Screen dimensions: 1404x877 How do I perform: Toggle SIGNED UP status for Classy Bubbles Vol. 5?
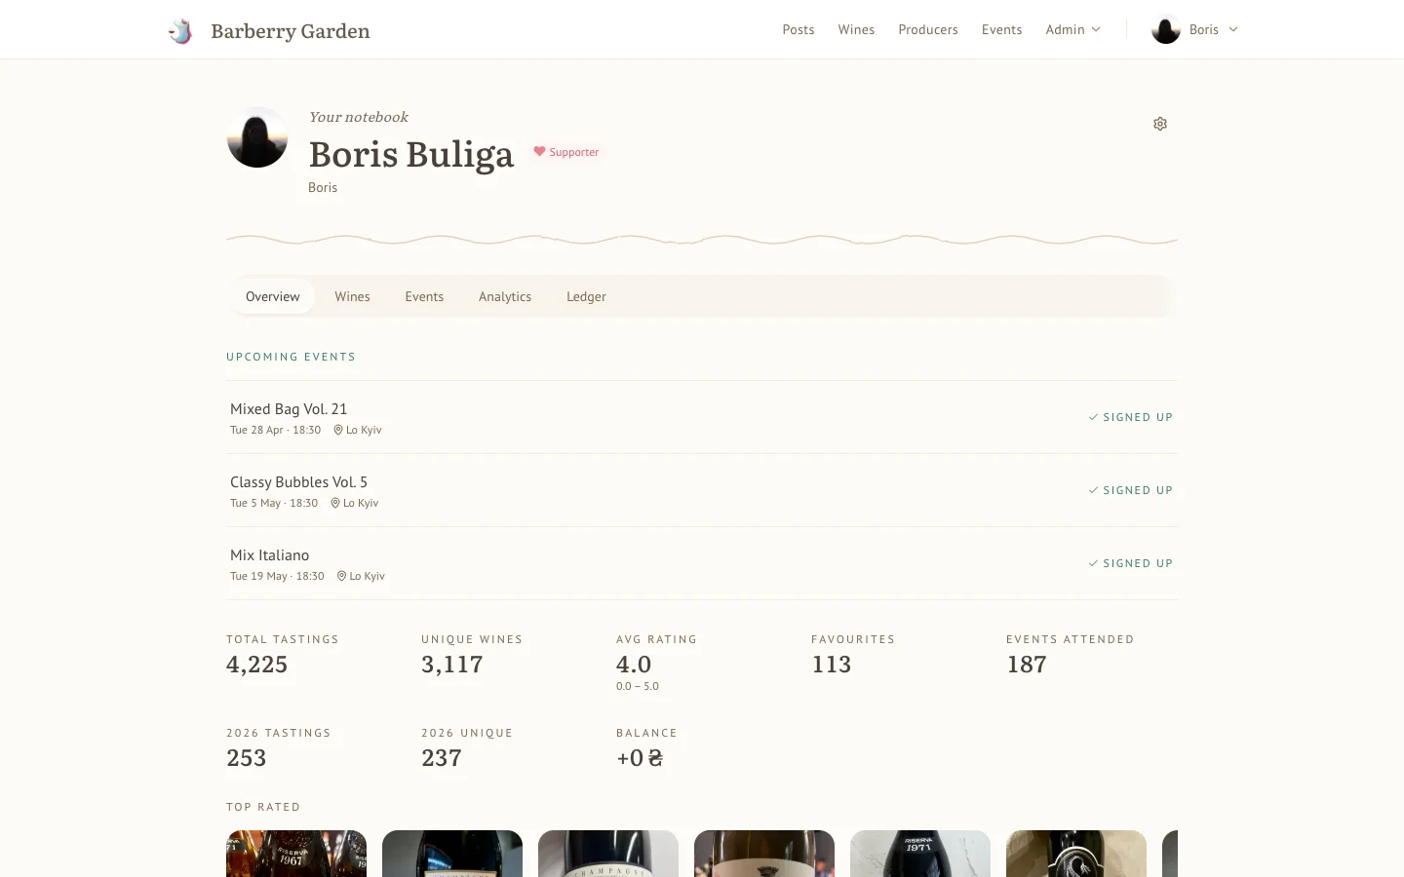click(1131, 490)
